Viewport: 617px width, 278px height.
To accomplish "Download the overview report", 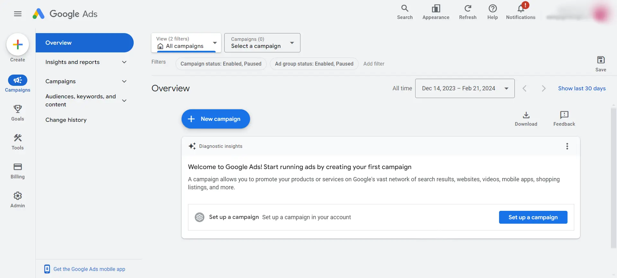I will click(526, 119).
